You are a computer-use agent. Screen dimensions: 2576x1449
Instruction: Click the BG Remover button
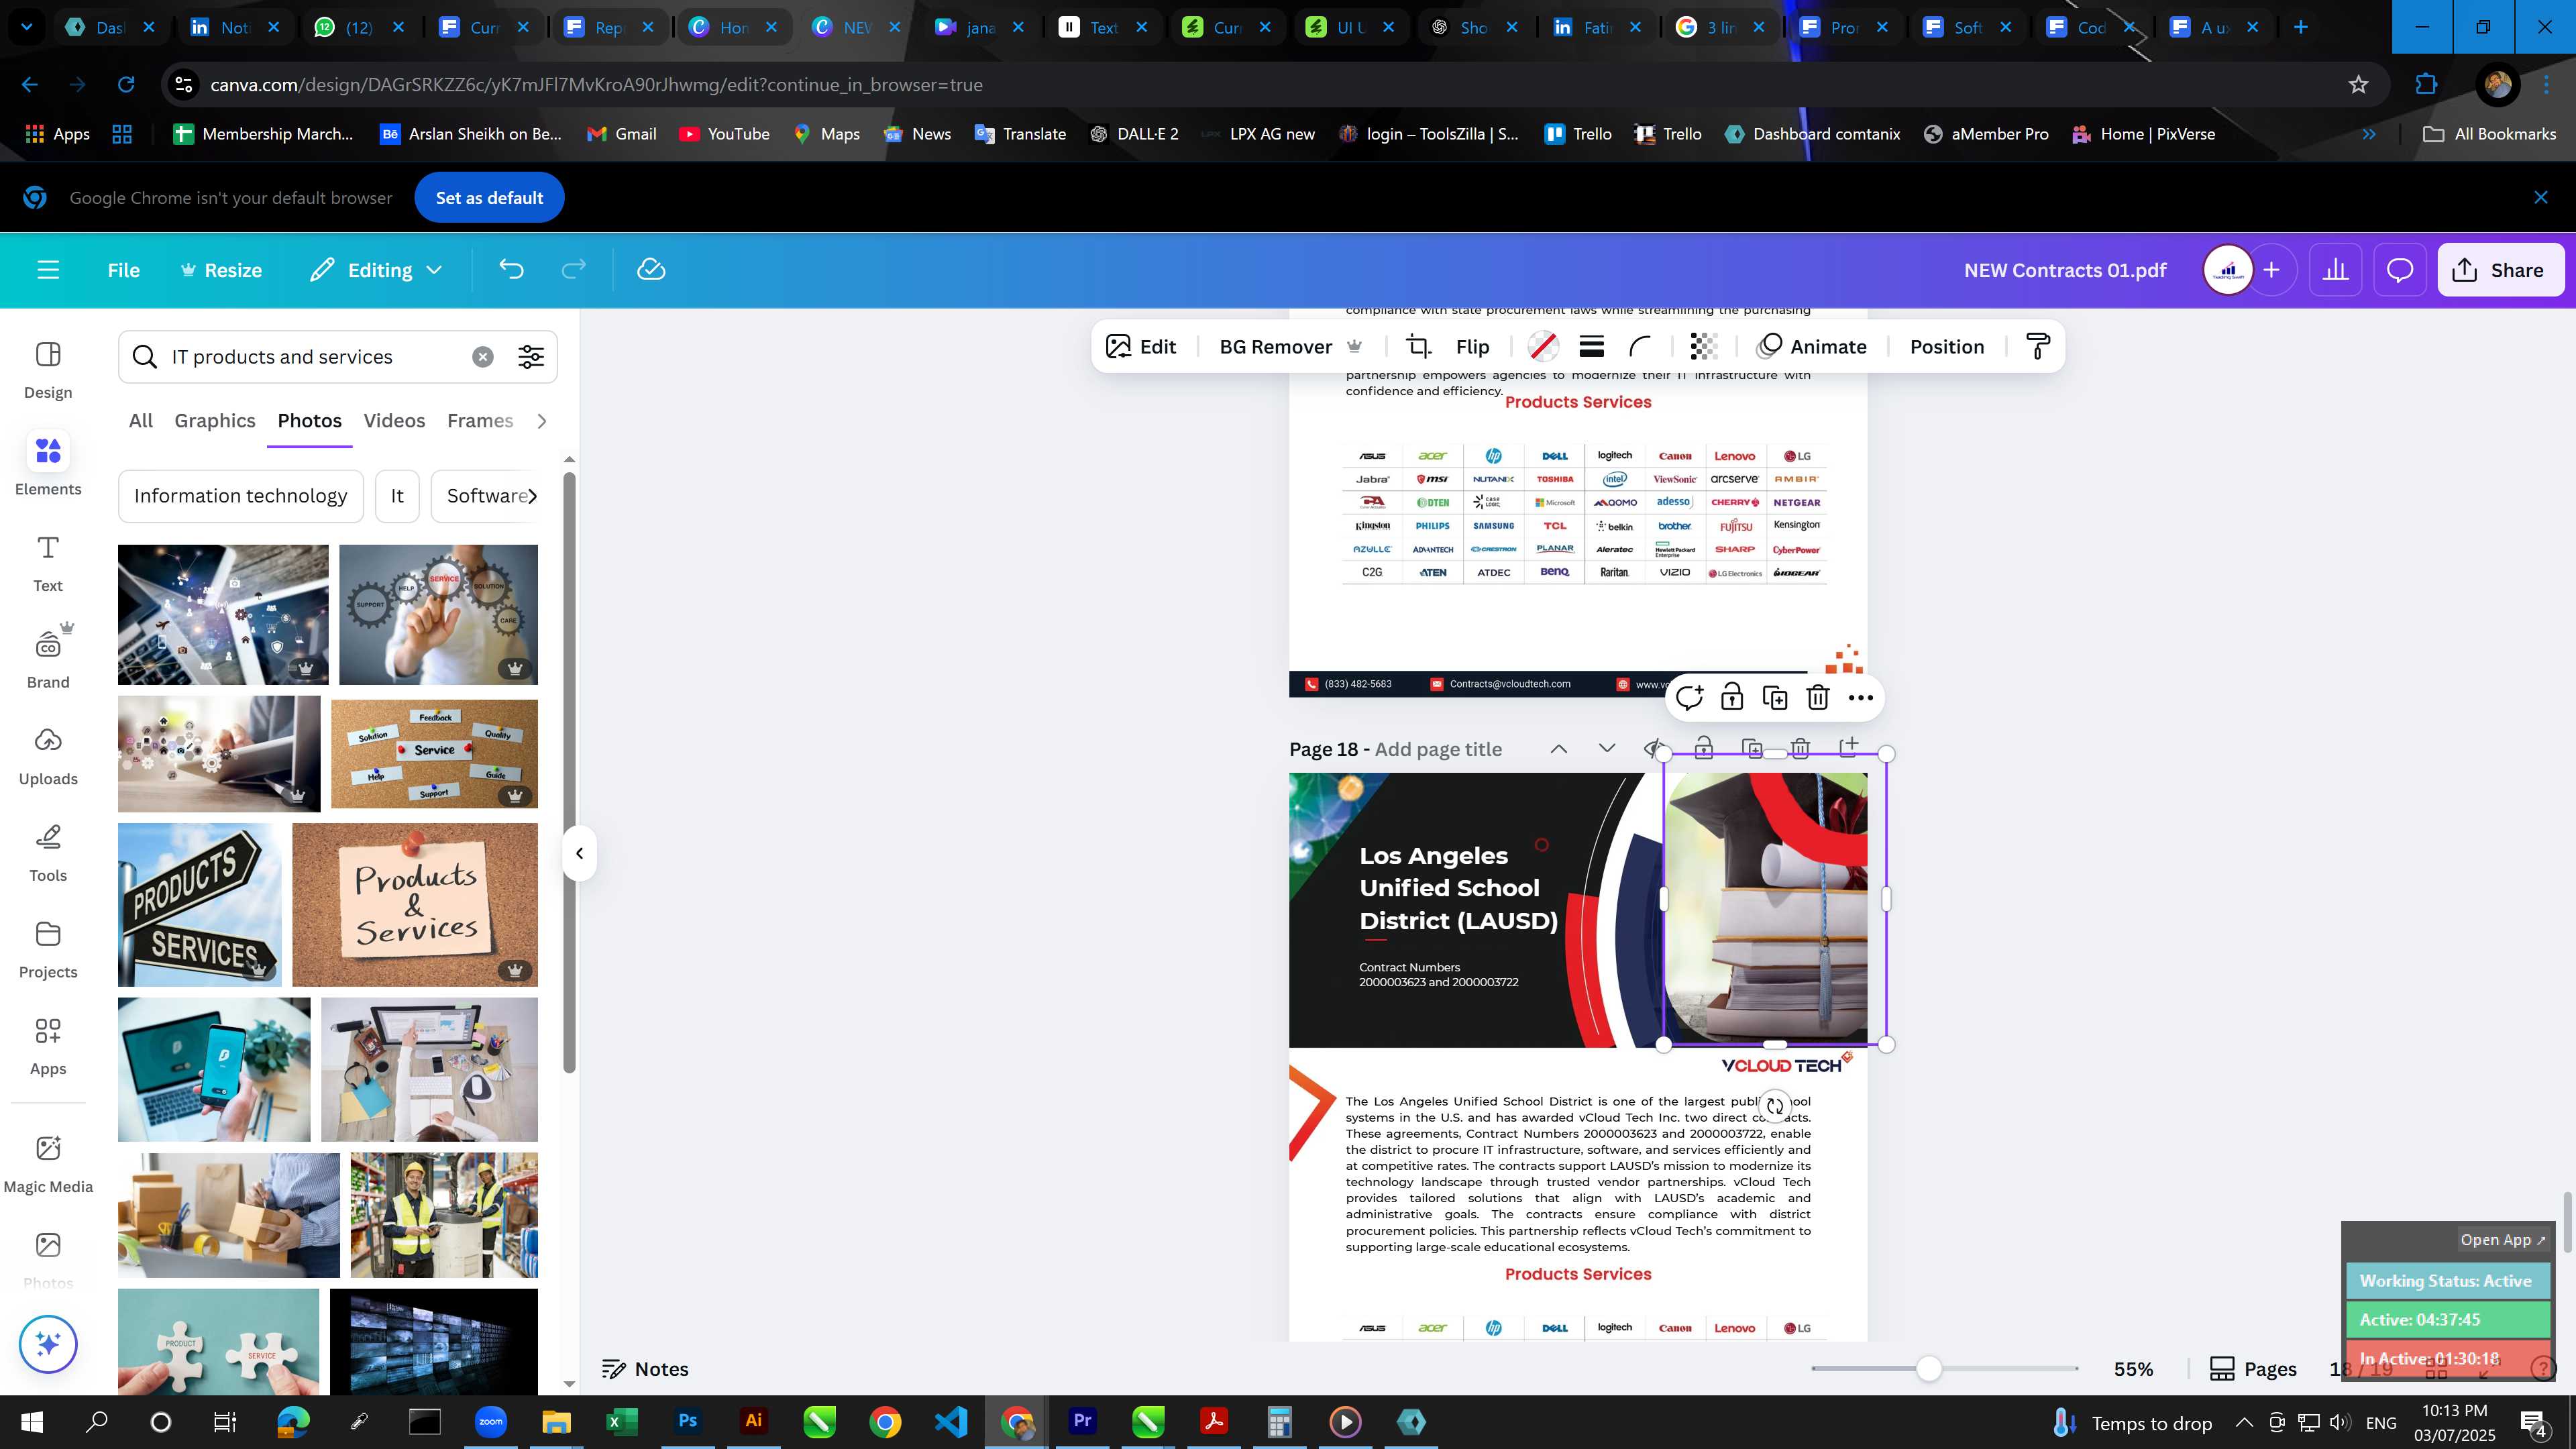point(1291,347)
